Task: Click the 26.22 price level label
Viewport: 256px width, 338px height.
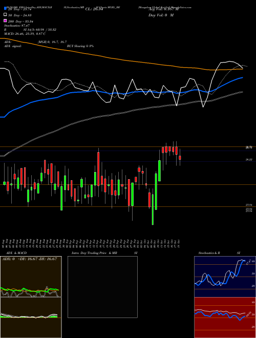Action: click(249, 159)
